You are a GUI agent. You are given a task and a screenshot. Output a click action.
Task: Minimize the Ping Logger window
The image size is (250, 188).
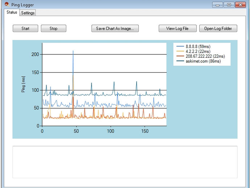[x=217, y=5]
